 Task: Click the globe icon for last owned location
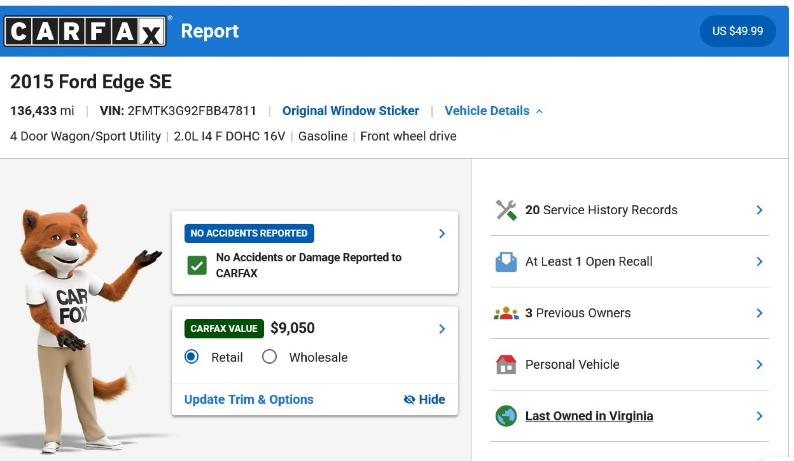click(x=506, y=416)
